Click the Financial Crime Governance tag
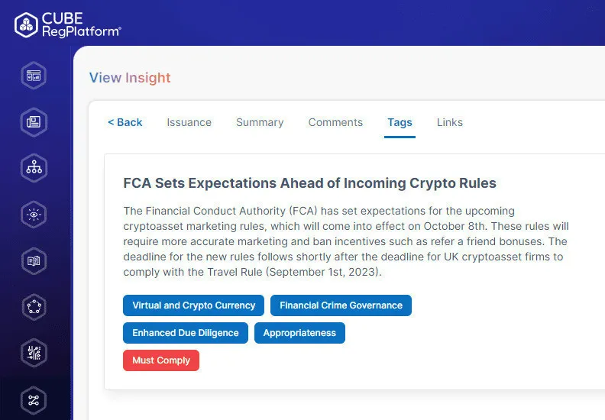Image resolution: width=605 pixels, height=420 pixels. coord(341,305)
